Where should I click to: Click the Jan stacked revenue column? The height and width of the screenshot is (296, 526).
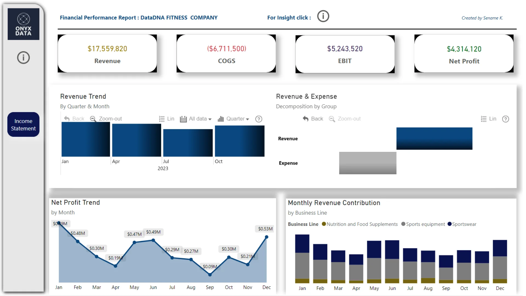[x=302, y=259]
